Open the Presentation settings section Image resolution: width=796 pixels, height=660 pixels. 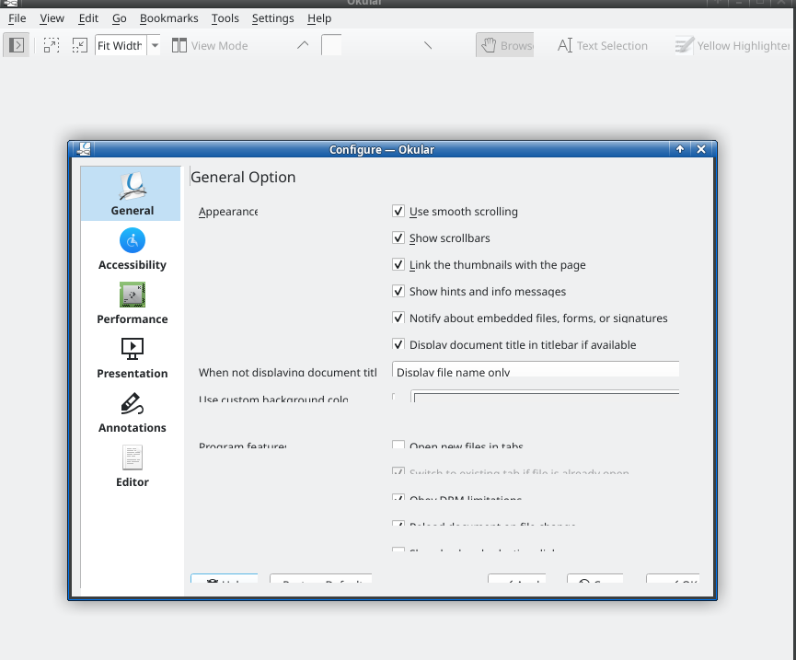pos(132,358)
